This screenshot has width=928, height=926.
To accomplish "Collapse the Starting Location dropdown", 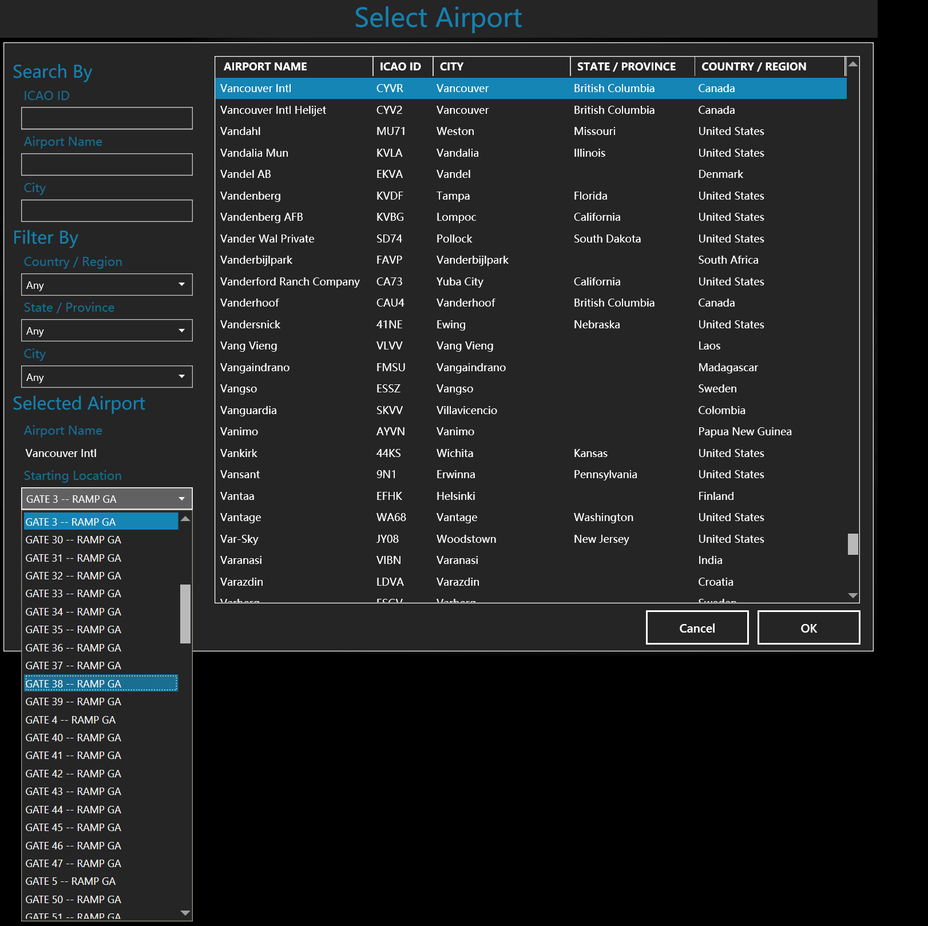I will point(106,499).
